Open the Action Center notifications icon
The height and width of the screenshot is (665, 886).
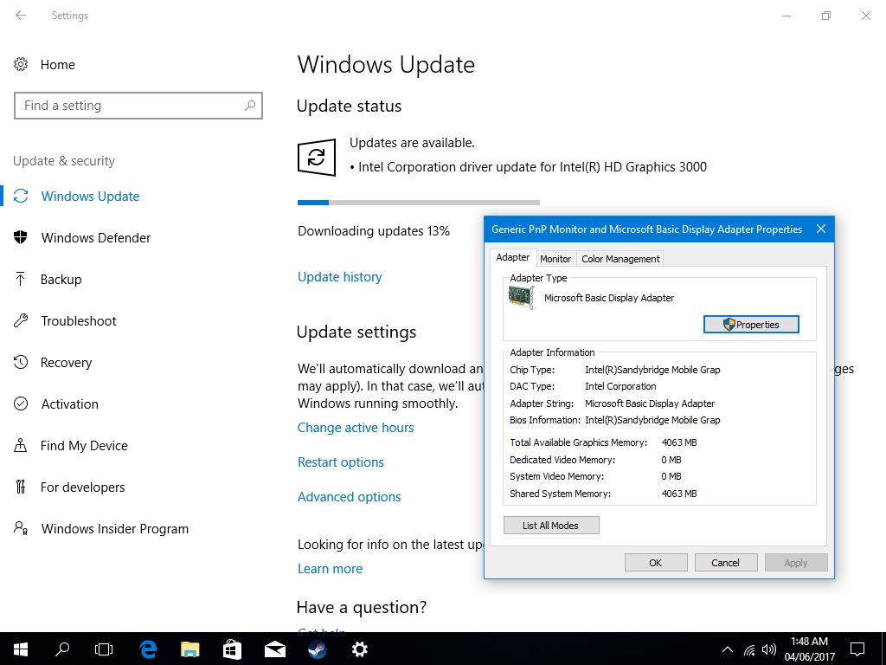[857, 649]
